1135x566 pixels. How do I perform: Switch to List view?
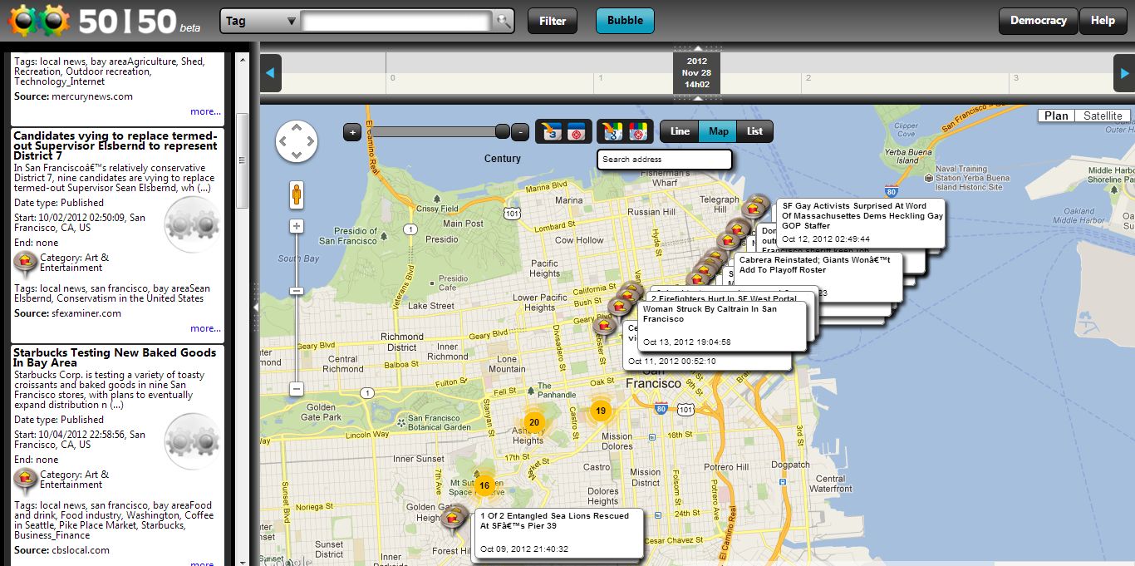754,131
